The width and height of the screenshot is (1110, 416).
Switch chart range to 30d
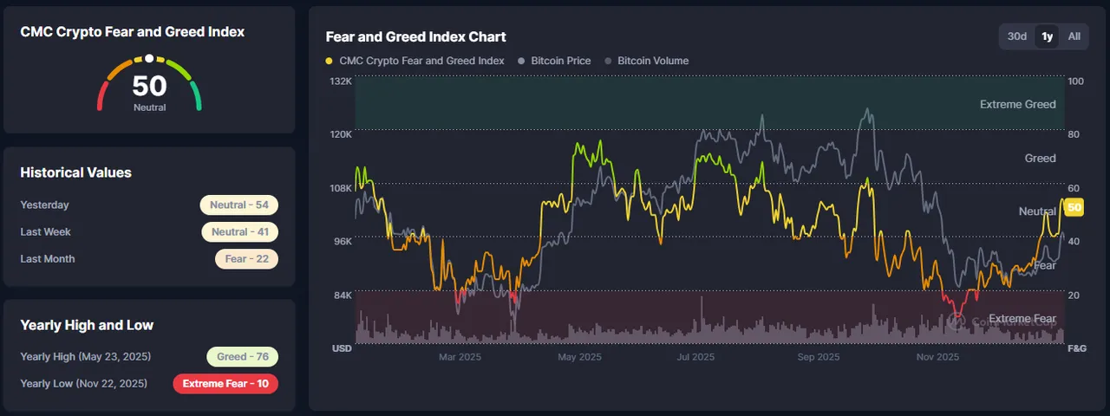[1017, 36]
